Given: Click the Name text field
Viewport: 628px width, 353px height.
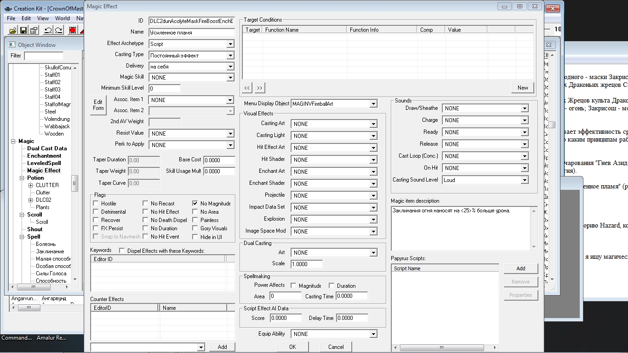Looking at the screenshot, I should click(x=192, y=33).
